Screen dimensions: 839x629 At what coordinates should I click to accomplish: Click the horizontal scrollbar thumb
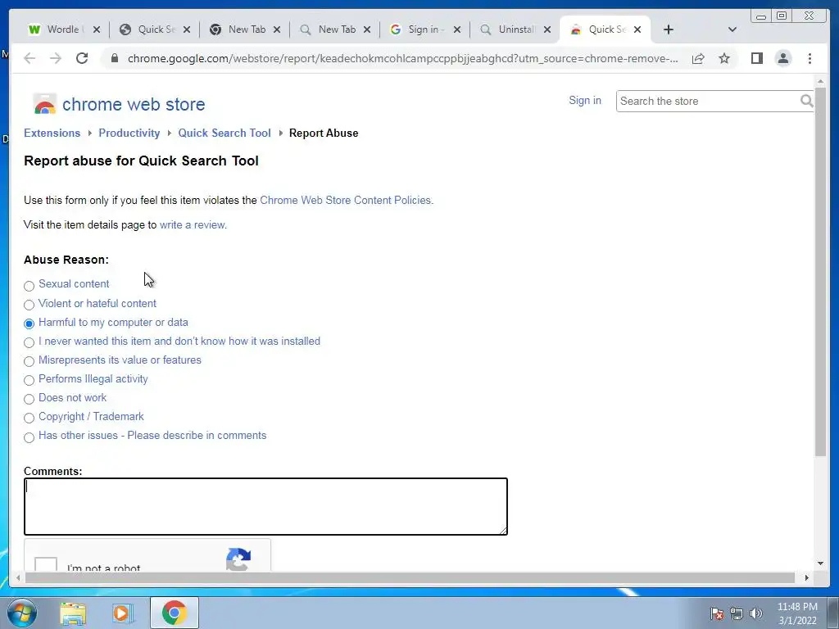click(x=410, y=577)
